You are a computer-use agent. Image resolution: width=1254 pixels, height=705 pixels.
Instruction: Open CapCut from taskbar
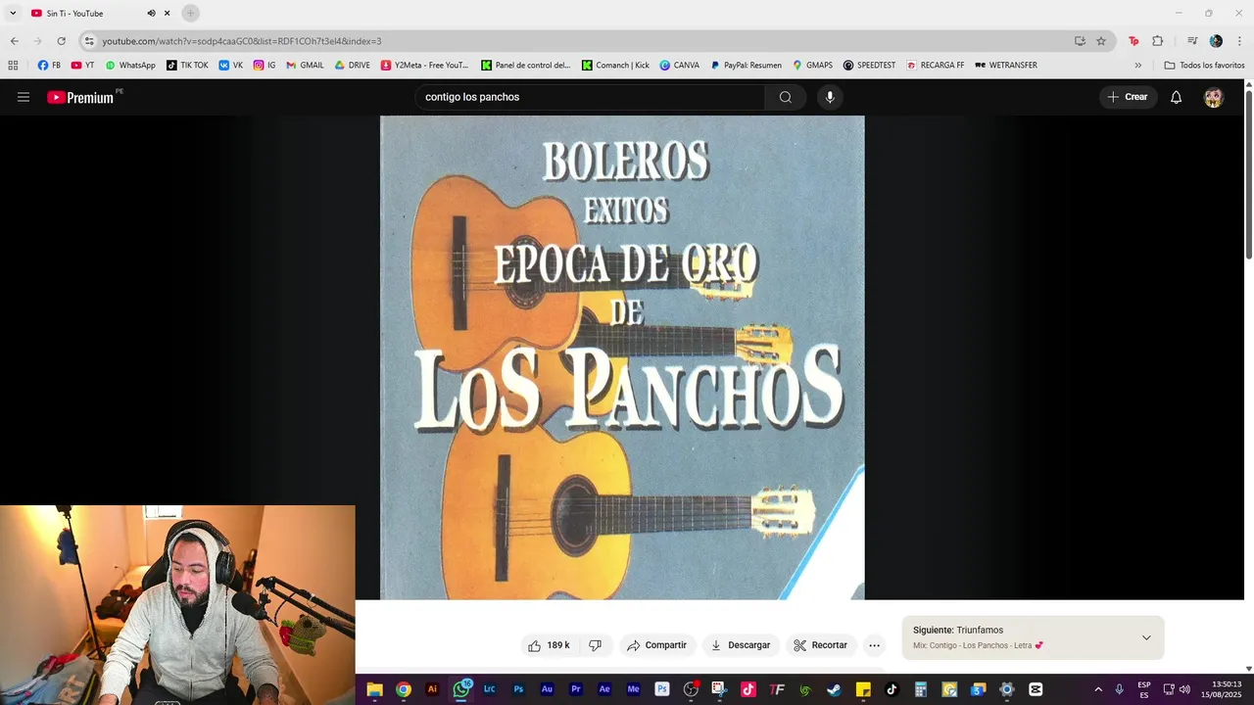[1036, 689]
